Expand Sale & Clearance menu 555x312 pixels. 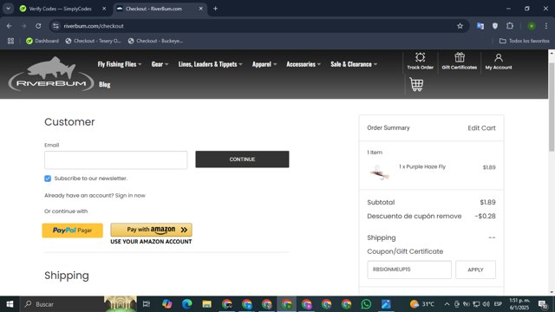pyautogui.click(x=354, y=64)
